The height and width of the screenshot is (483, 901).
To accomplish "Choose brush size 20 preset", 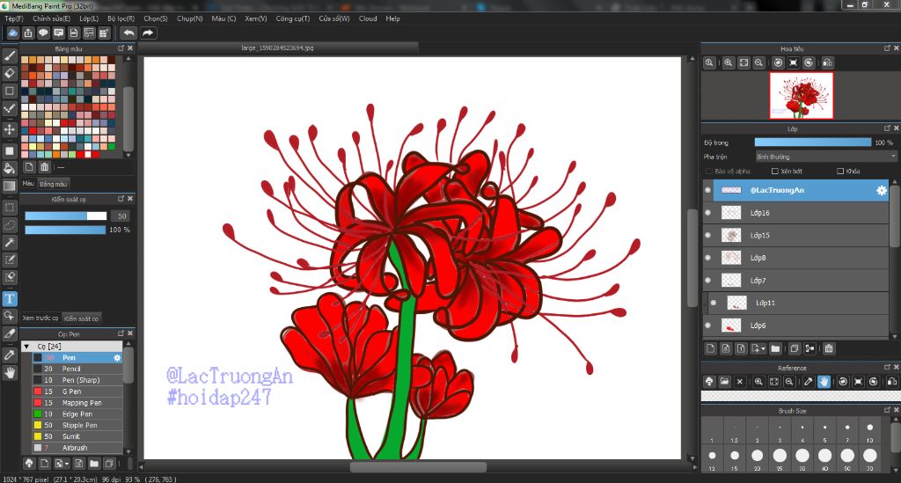I will pos(757,457).
